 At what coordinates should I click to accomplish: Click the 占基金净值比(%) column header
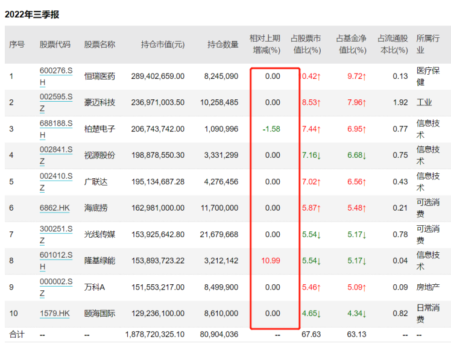click(351, 44)
